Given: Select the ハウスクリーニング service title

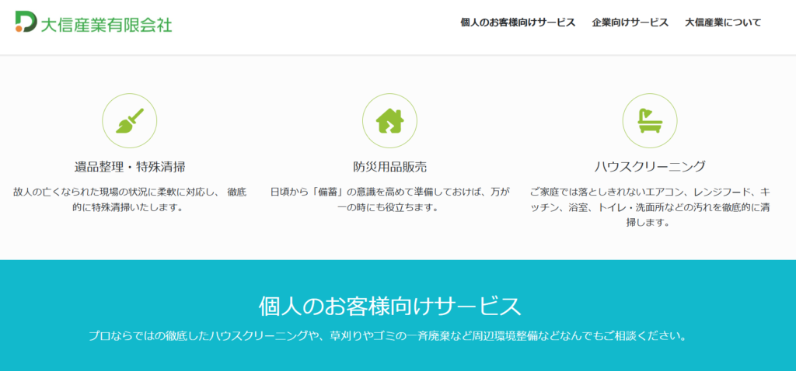Looking at the screenshot, I should [x=649, y=166].
